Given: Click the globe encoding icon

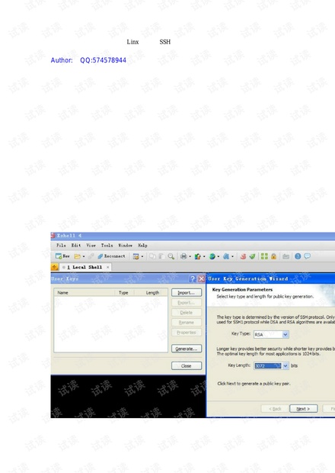Looking at the screenshot, I should coord(212,256).
